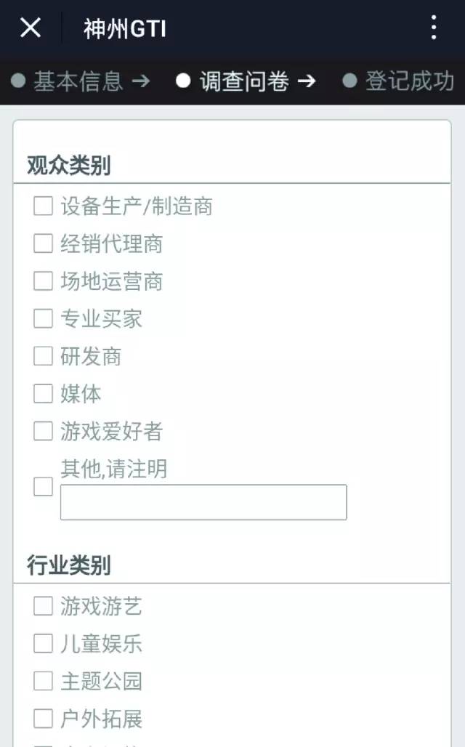
Task: Go to the 基本信息 step
Action: (x=78, y=81)
